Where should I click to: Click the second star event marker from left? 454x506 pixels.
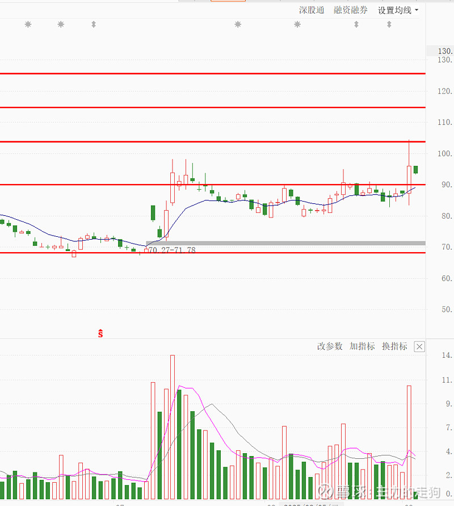[x=61, y=24]
